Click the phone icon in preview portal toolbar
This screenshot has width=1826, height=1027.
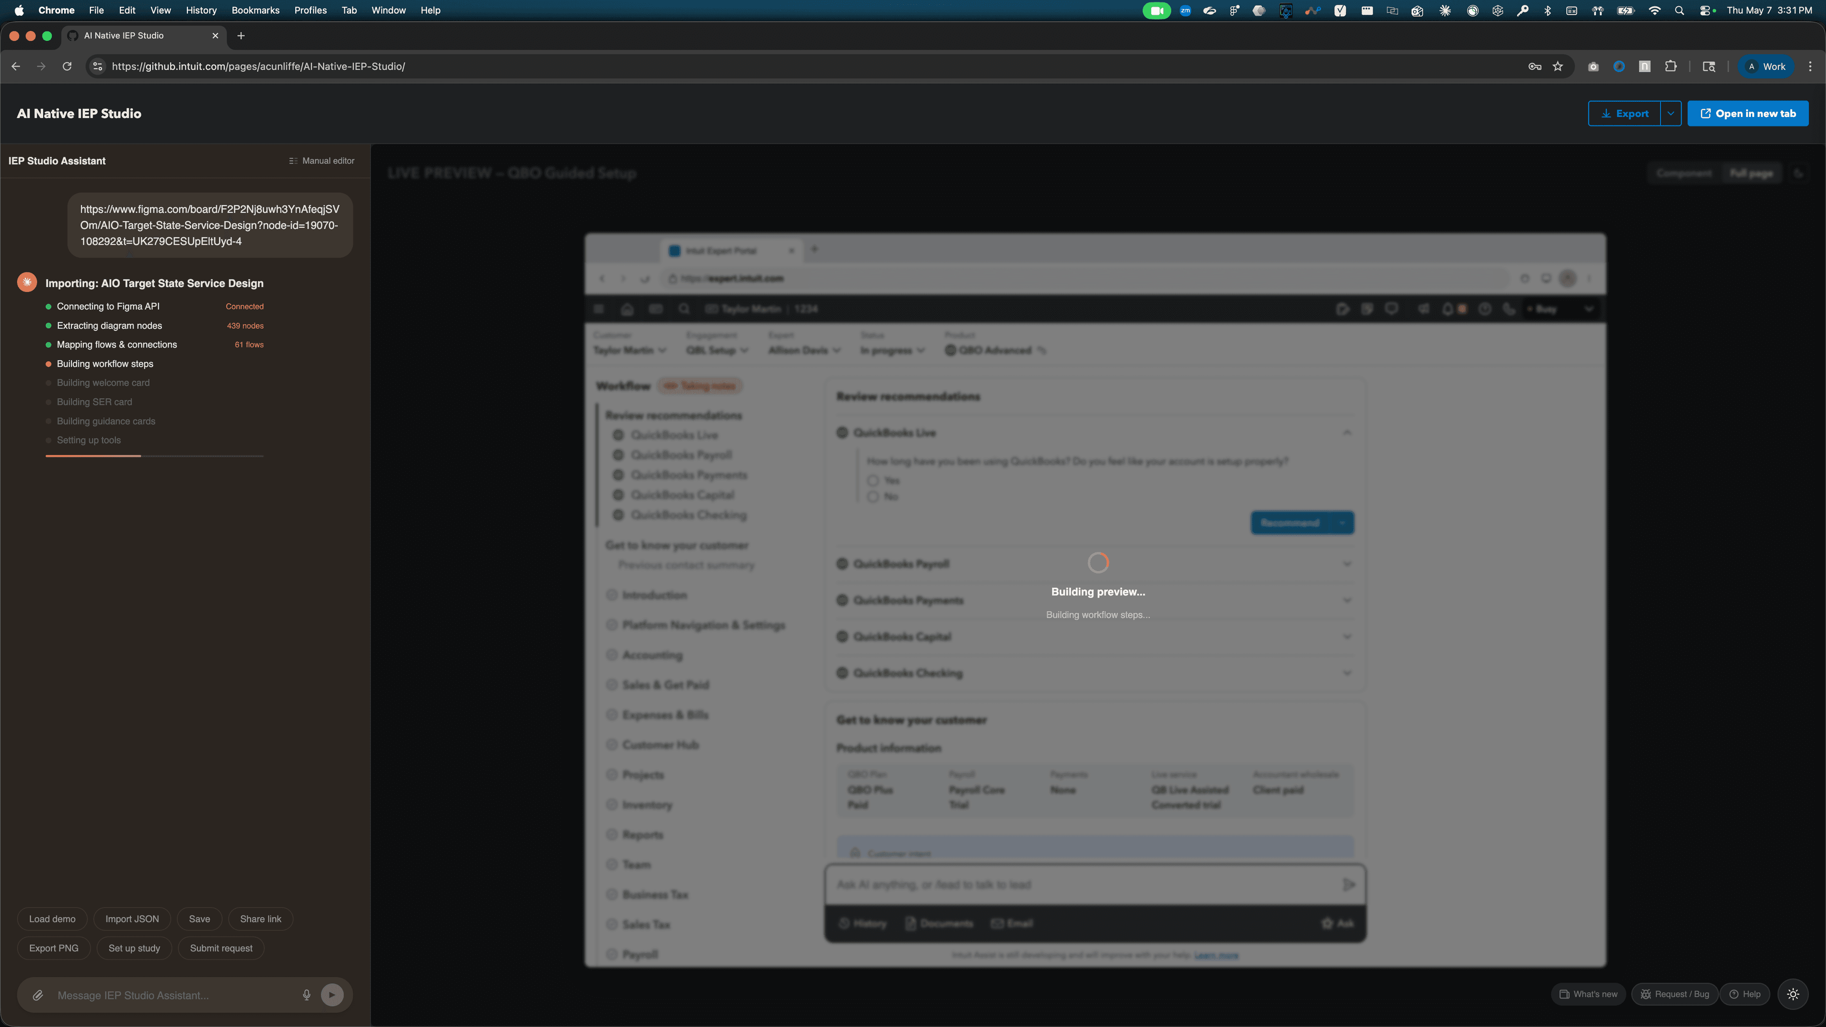[x=1509, y=309]
